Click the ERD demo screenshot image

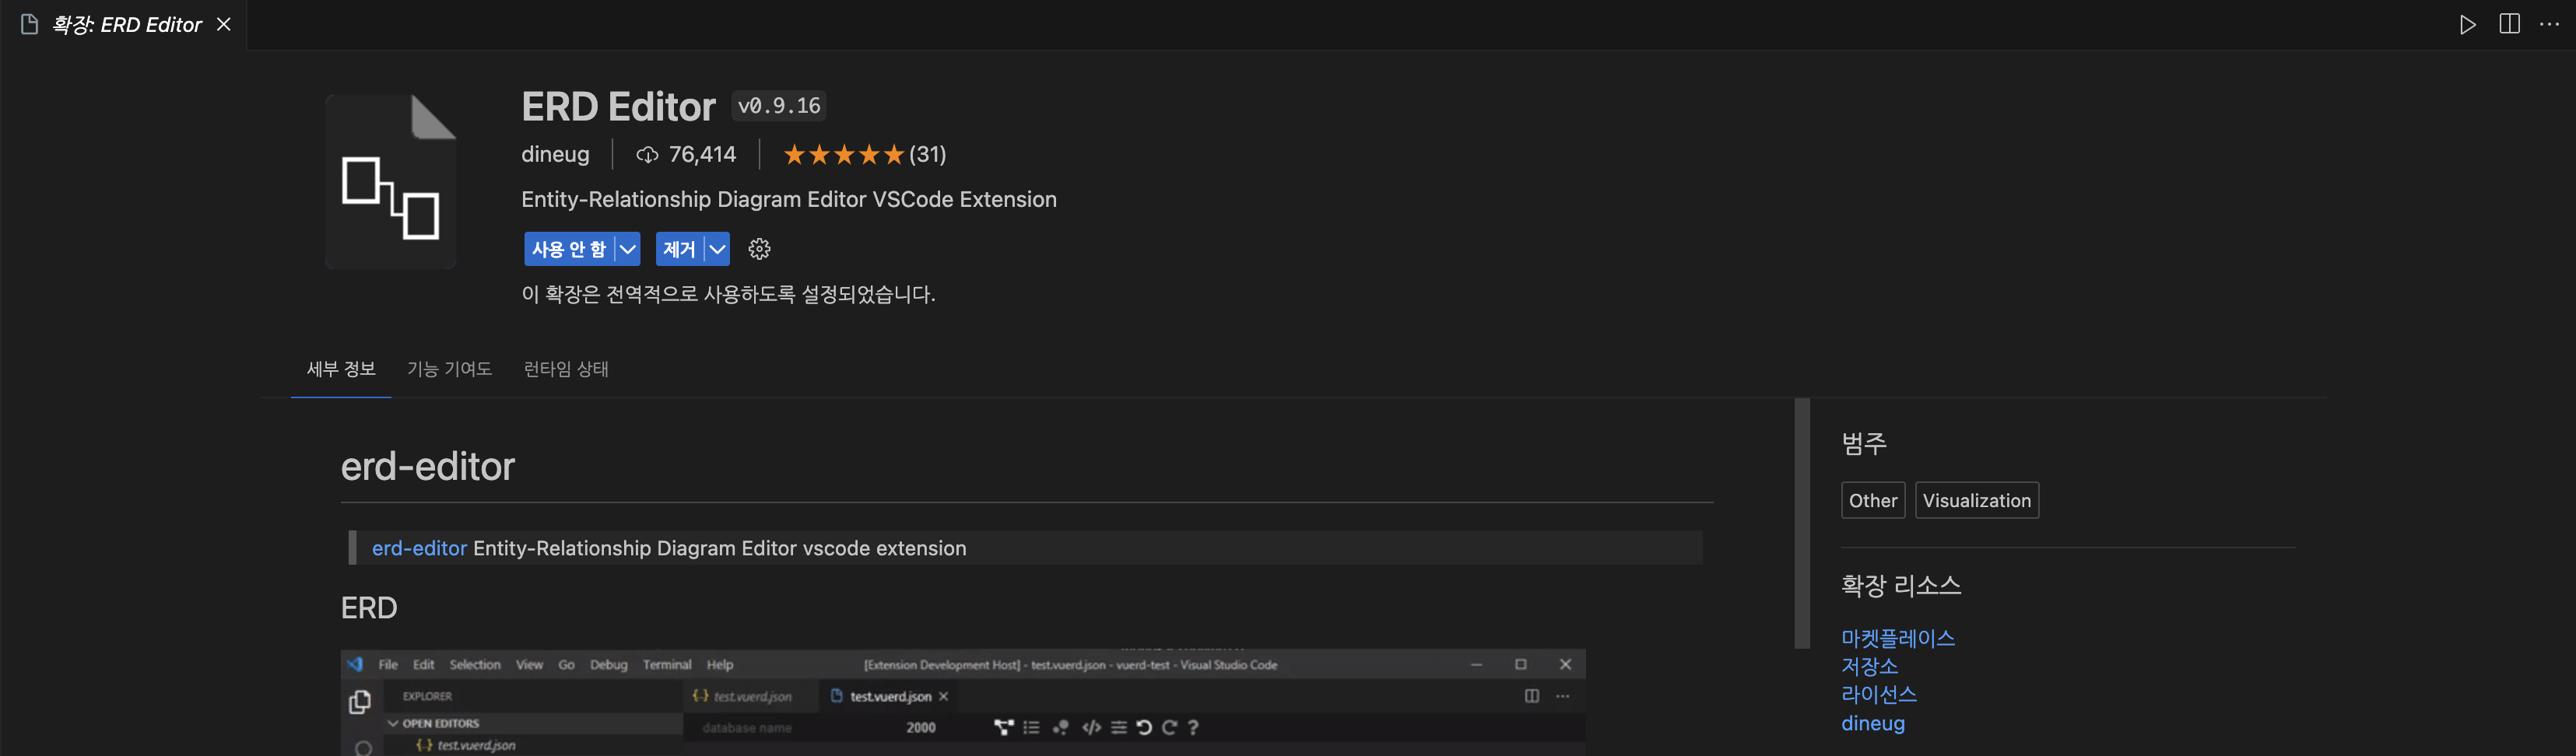(963, 702)
